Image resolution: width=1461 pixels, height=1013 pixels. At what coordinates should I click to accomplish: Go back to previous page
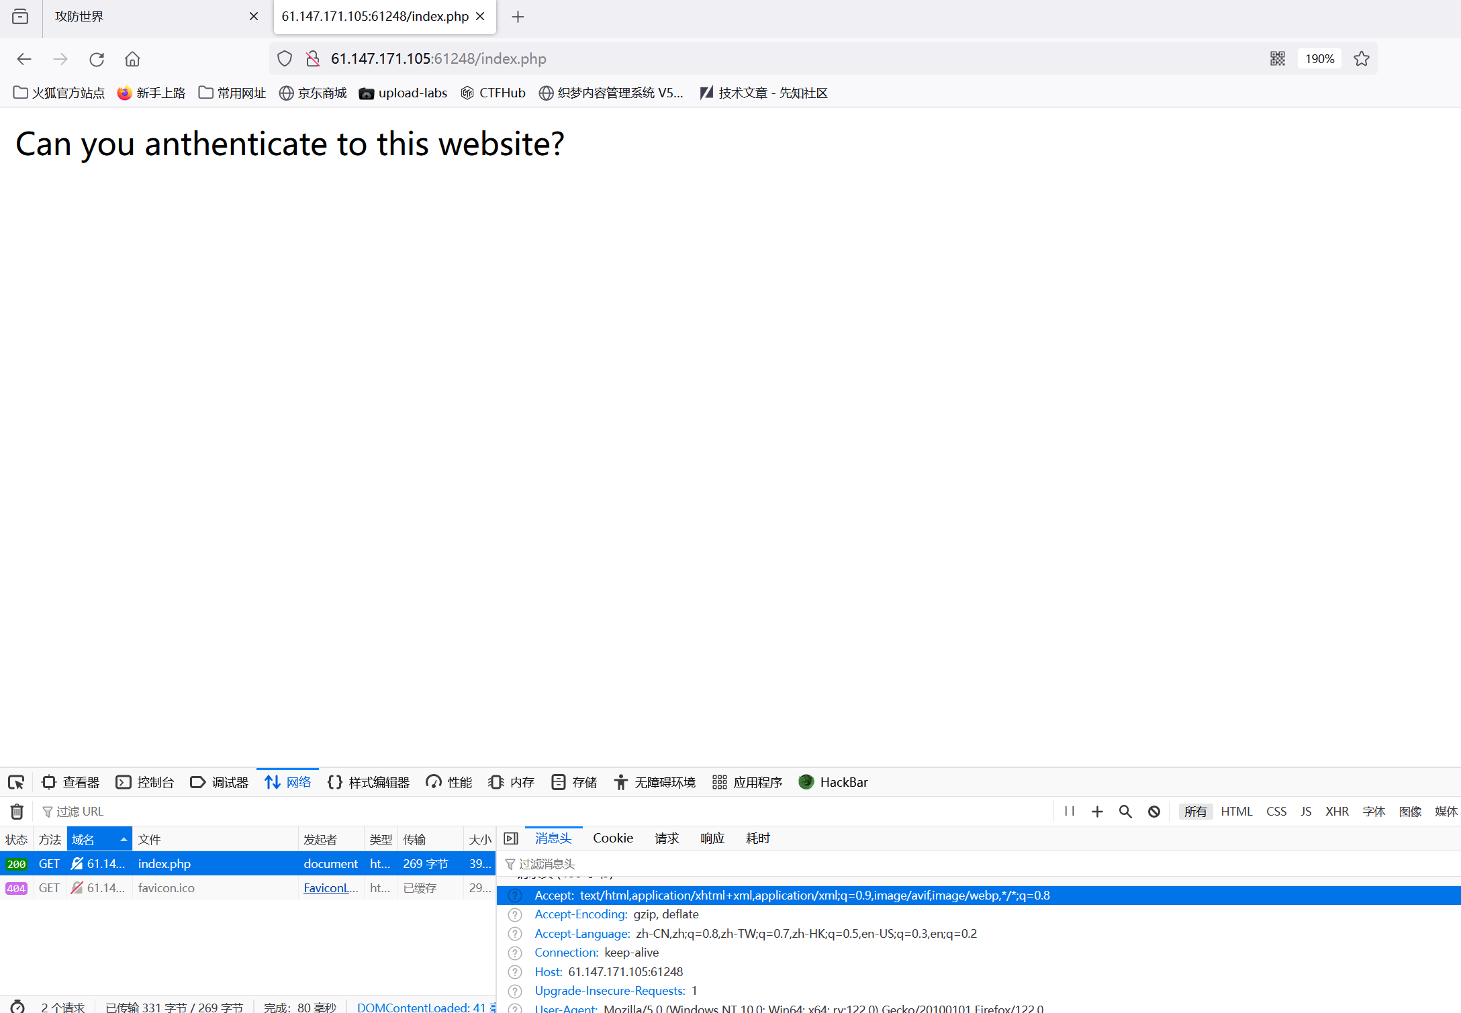point(24,59)
